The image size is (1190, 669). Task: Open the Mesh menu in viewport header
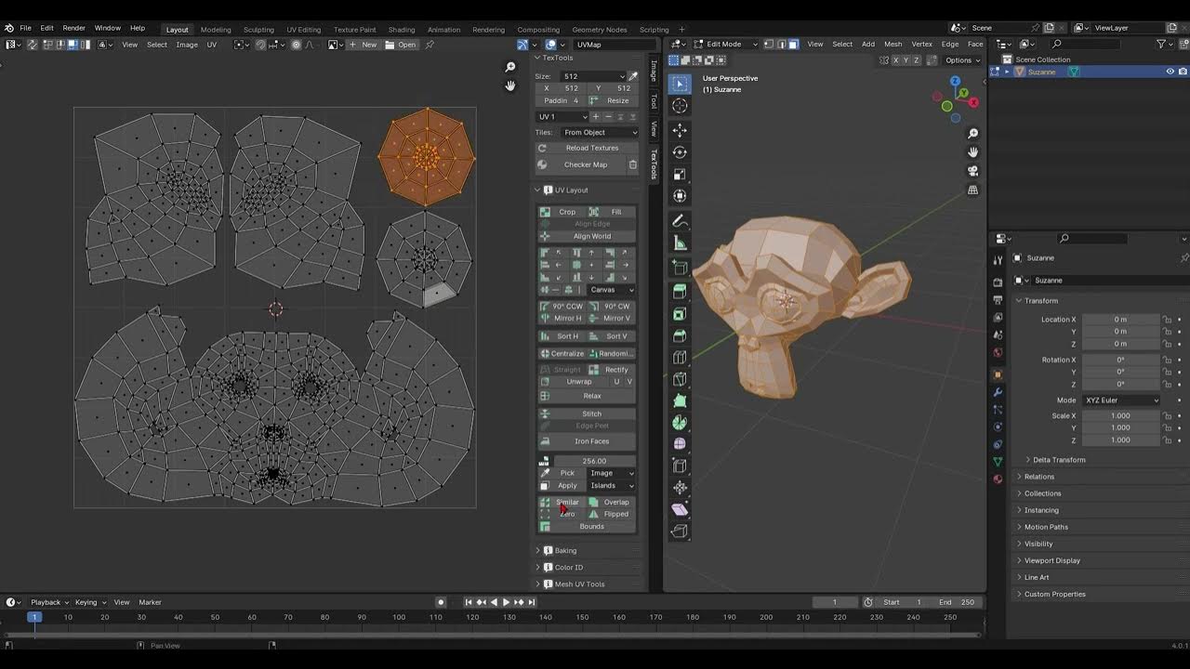(892, 44)
